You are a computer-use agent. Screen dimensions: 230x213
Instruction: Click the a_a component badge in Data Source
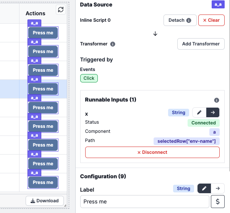pos(218,5)
